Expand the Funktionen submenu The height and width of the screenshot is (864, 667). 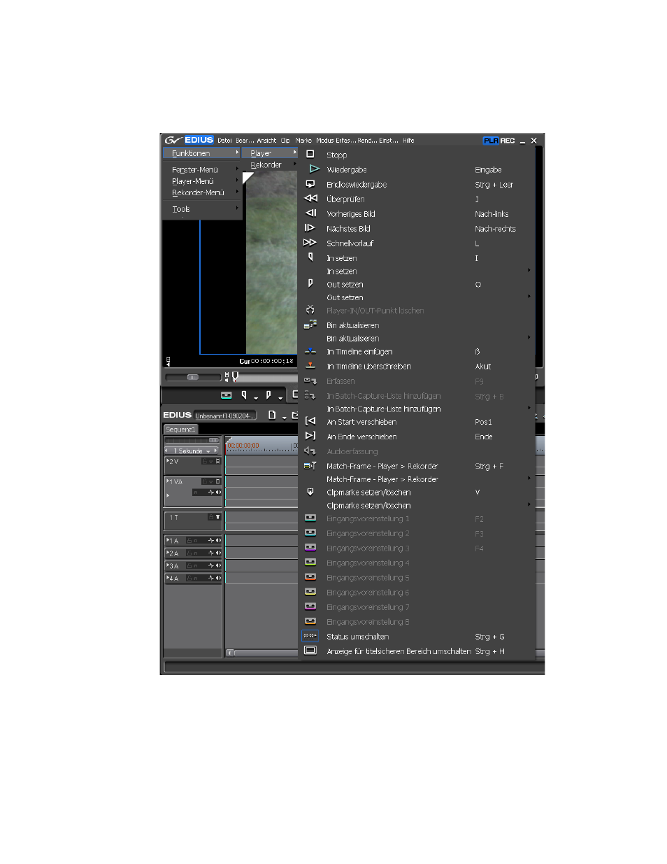click(203, 153)
